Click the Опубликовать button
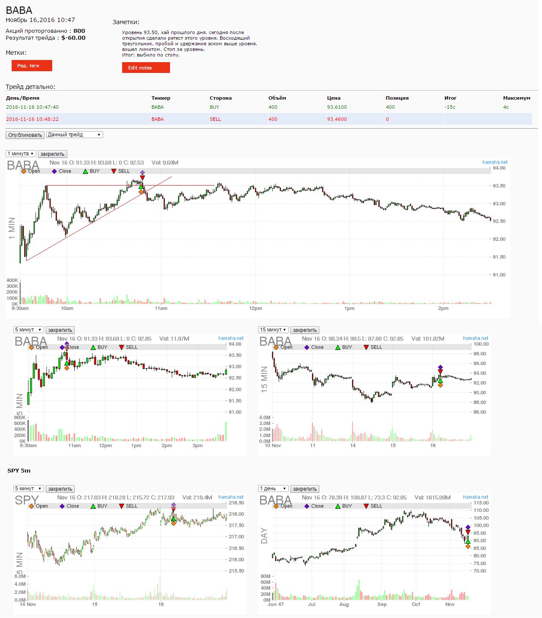Image resolution: width=542 pixels, height=618 pixels. pyautogui.click(x=25, y=135)
